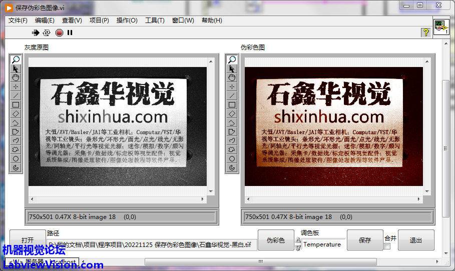This screenshot has width=455, height=271.
Task: Click grayscale image horizontal scrollbar right arrow
Action: tap(203, 199)
